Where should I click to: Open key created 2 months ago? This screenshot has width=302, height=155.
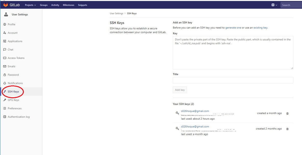pyautogui.click(x=195, y=126)
